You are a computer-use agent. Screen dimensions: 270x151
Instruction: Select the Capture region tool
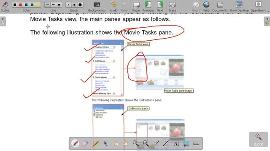click(186, 143)
